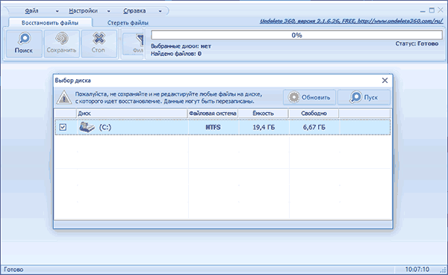Expand the Справка menu dropdown arrow
The width and height of the screenshot is (448, 275).
(x=160, y=11)
